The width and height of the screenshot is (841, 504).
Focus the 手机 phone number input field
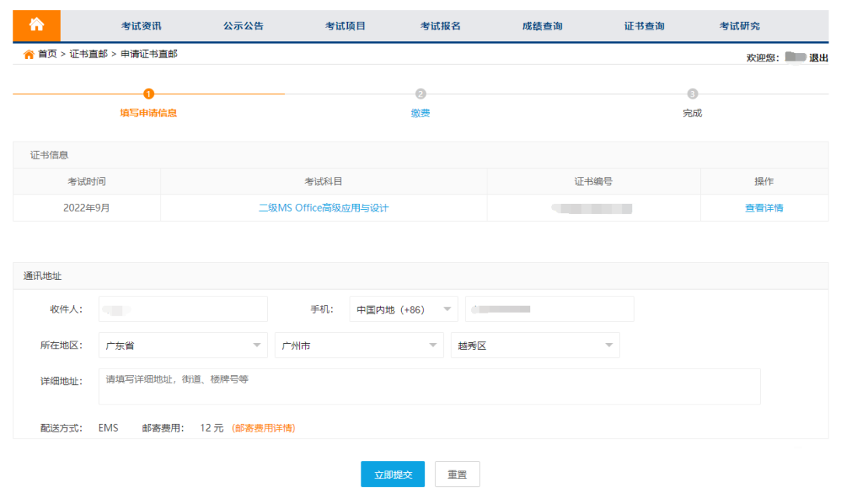[549, 309]
